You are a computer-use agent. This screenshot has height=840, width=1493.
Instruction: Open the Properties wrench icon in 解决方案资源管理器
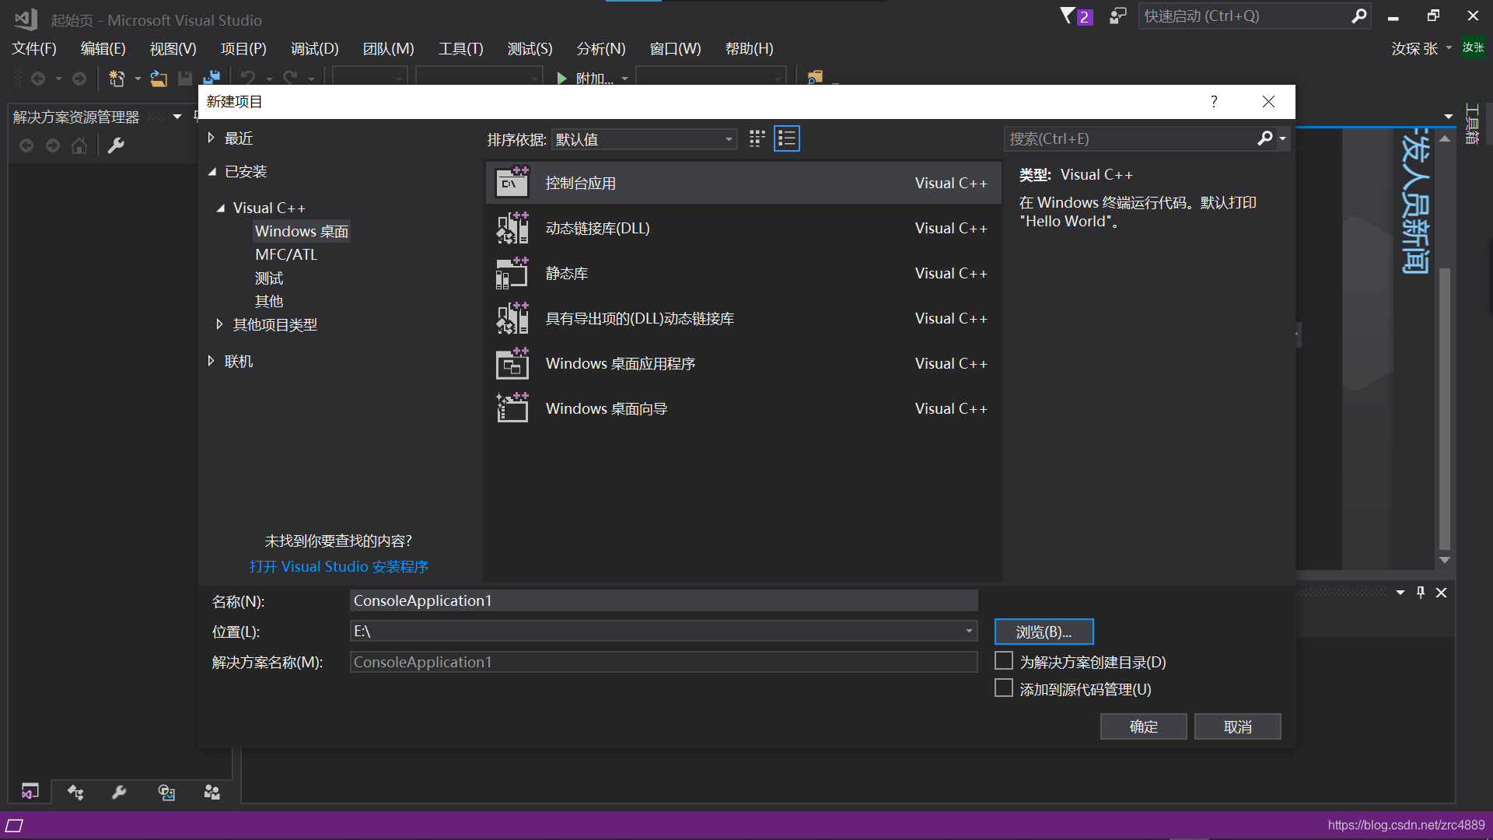(116, 145)
